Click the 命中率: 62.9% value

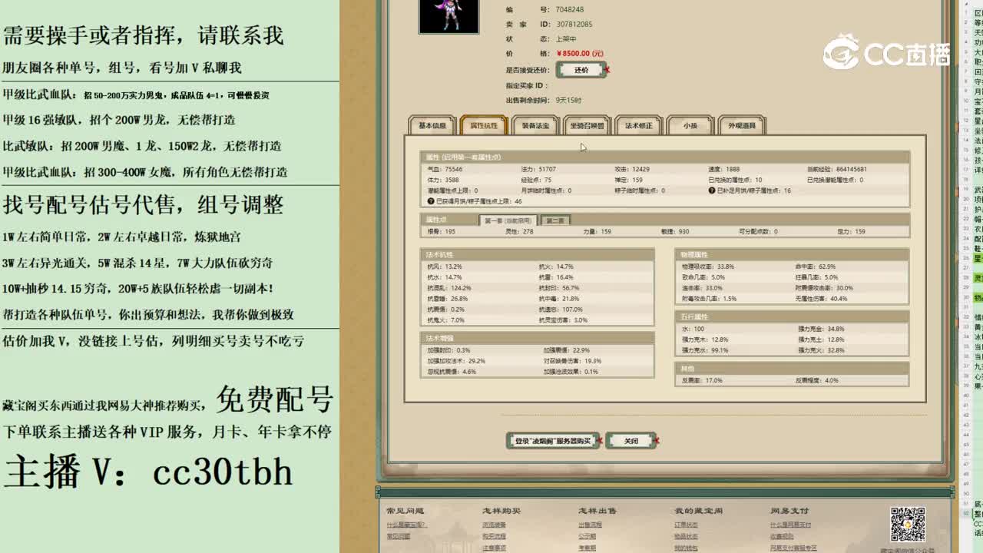coord(816,267)
